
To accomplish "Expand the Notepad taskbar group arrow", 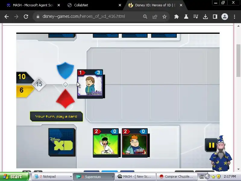I will [71, 177].
